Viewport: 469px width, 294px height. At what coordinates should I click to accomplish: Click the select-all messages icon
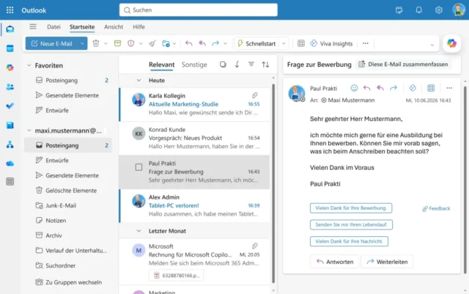[223, 65]
